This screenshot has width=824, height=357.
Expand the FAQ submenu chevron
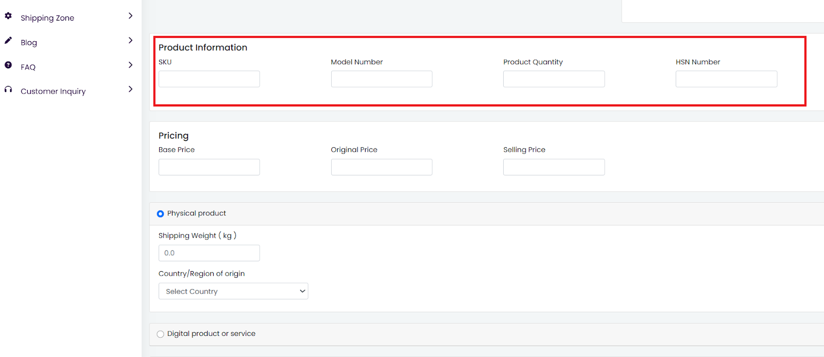pyautogui.click(x=130, y=65)
